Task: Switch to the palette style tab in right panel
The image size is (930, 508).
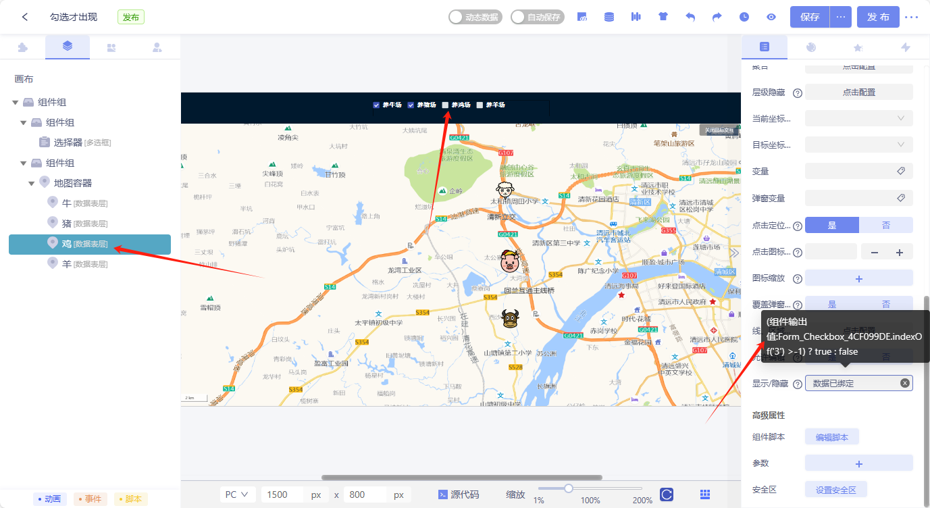Action: (811, 47)
